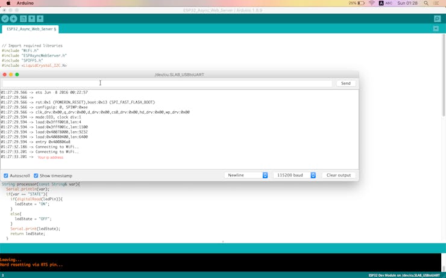Screen dimensions: 446x278
Task: Click the Clear output button
Action: (339, 175)
